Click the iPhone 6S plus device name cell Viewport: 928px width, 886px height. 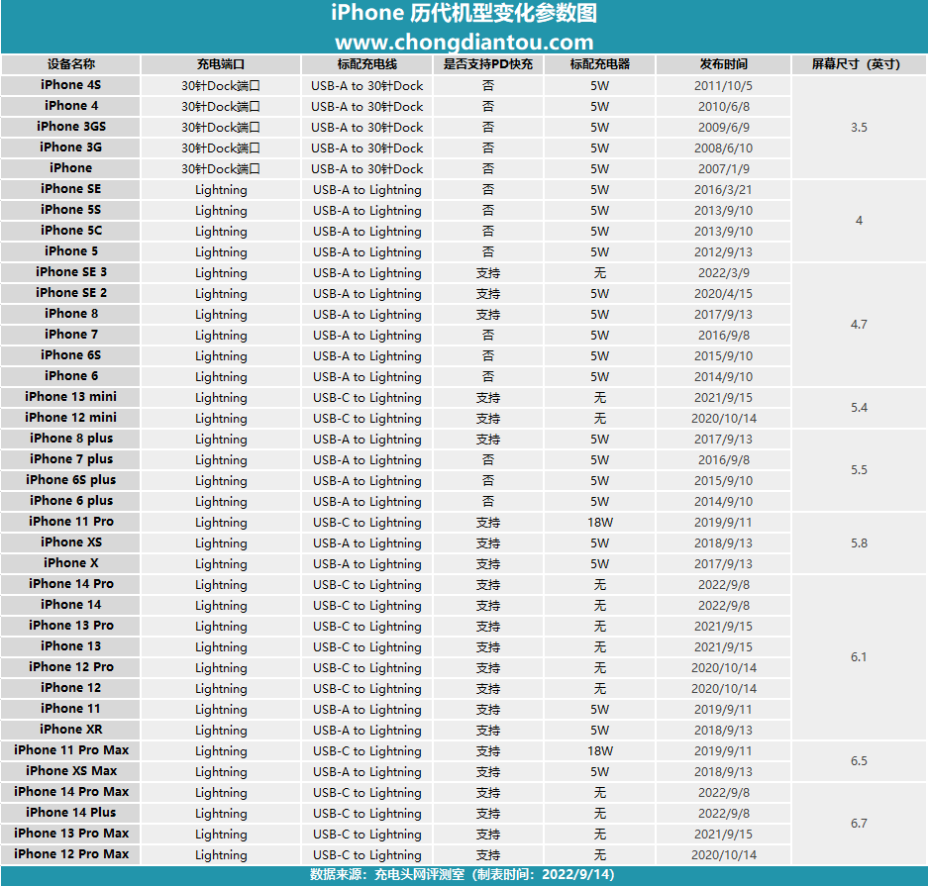tap(70, 480)
